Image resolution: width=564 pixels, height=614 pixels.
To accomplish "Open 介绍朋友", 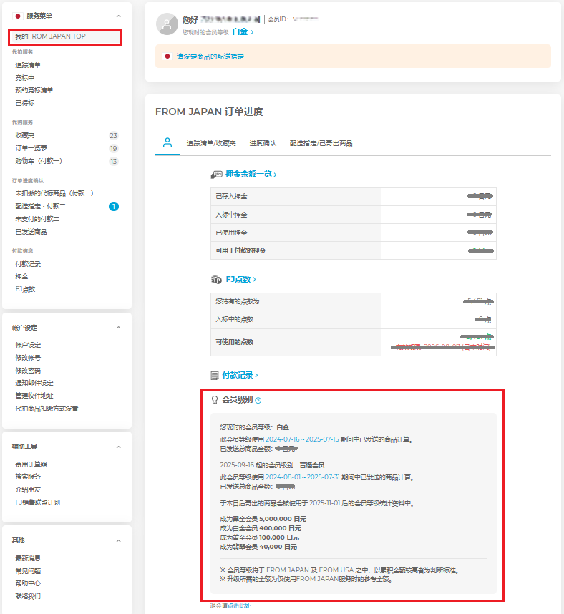I will (x=28, y=489).
